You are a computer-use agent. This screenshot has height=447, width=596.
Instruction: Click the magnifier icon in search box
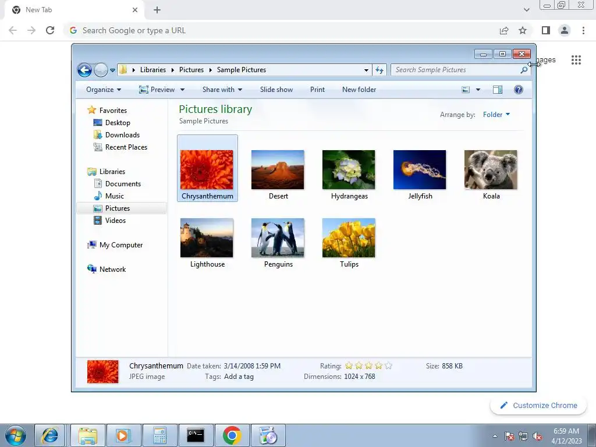click(524, 70)
